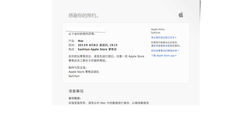Click the paragraph starting 在你到达零售店后
Screen dimensions: 229x114
pos(106,59)
